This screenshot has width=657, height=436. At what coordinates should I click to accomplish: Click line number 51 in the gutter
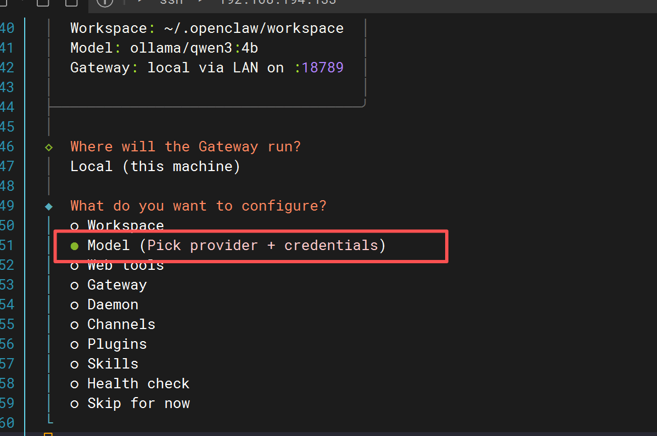(7, 246)
